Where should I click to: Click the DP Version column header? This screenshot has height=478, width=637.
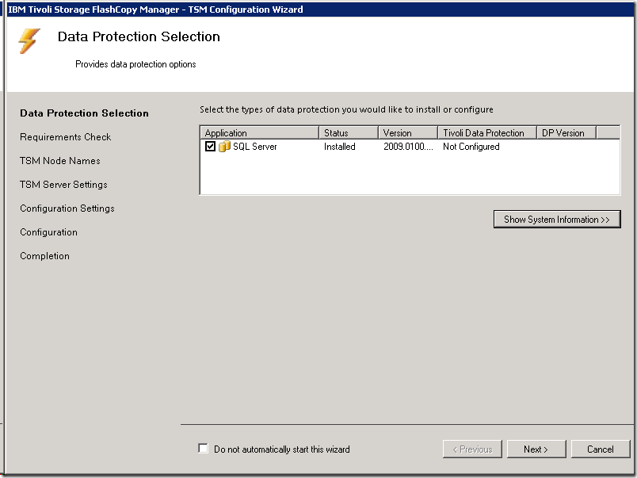566,133
